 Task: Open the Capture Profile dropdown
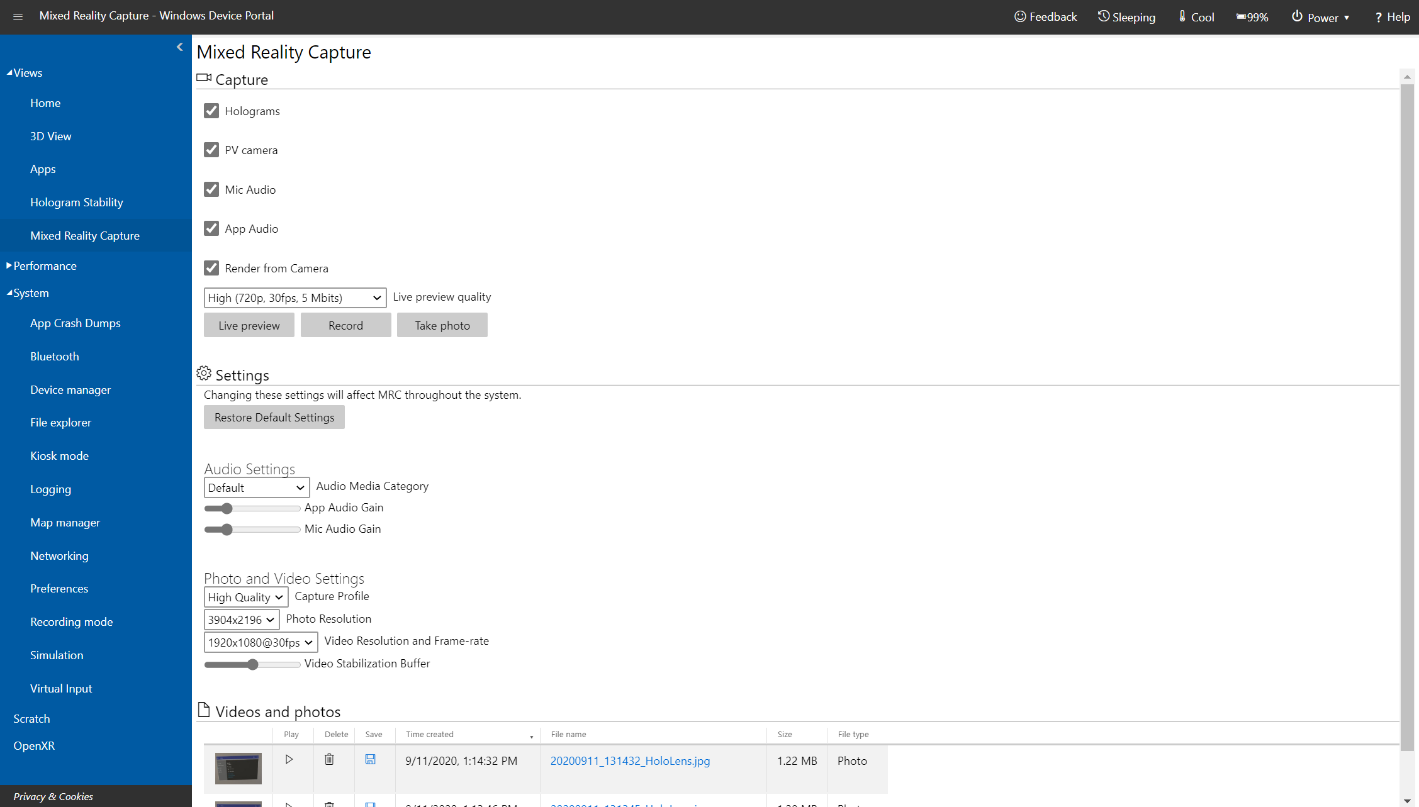pos(245,596)
